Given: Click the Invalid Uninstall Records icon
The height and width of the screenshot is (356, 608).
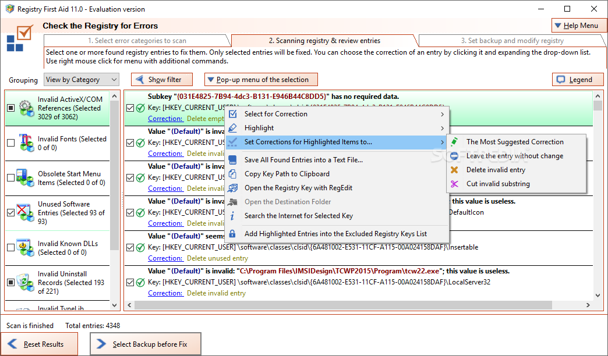Looking at the screenshot, I should pos(25,282).
